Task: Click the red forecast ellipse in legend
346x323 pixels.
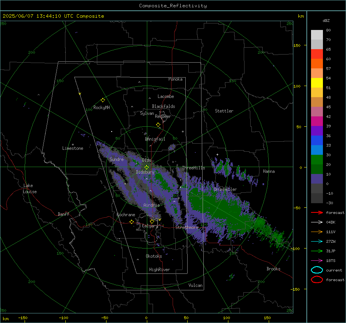Action: 317,280
